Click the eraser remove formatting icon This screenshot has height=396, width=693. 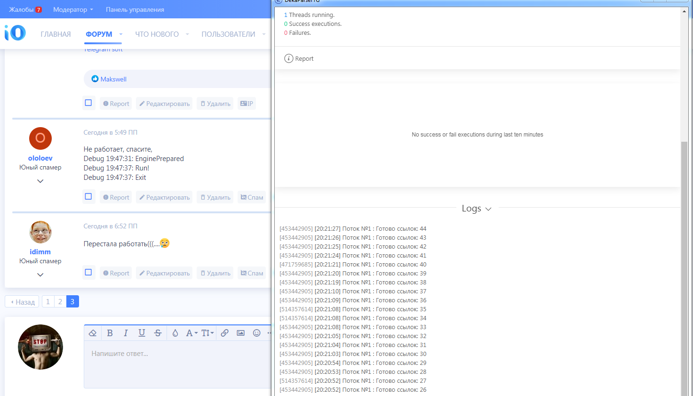tap(93, 333)
